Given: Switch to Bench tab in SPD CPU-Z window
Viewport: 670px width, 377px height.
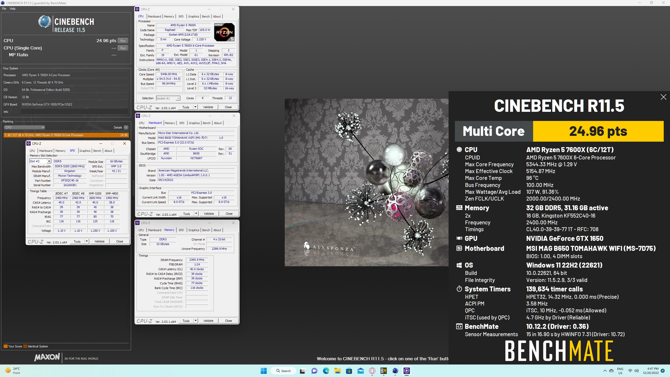Looking at the screenshot, I should (x=97, y=151).
